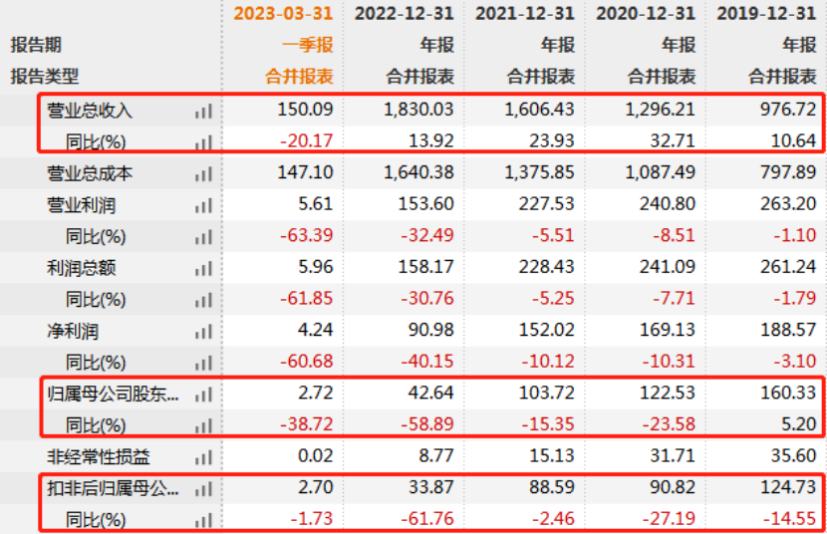Click the growth value 5.20
The image size is (827, 534).
pyautogui.click(x=798, y=423)
